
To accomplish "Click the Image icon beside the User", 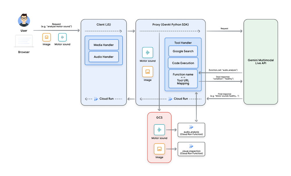I will tap(47, 37).
